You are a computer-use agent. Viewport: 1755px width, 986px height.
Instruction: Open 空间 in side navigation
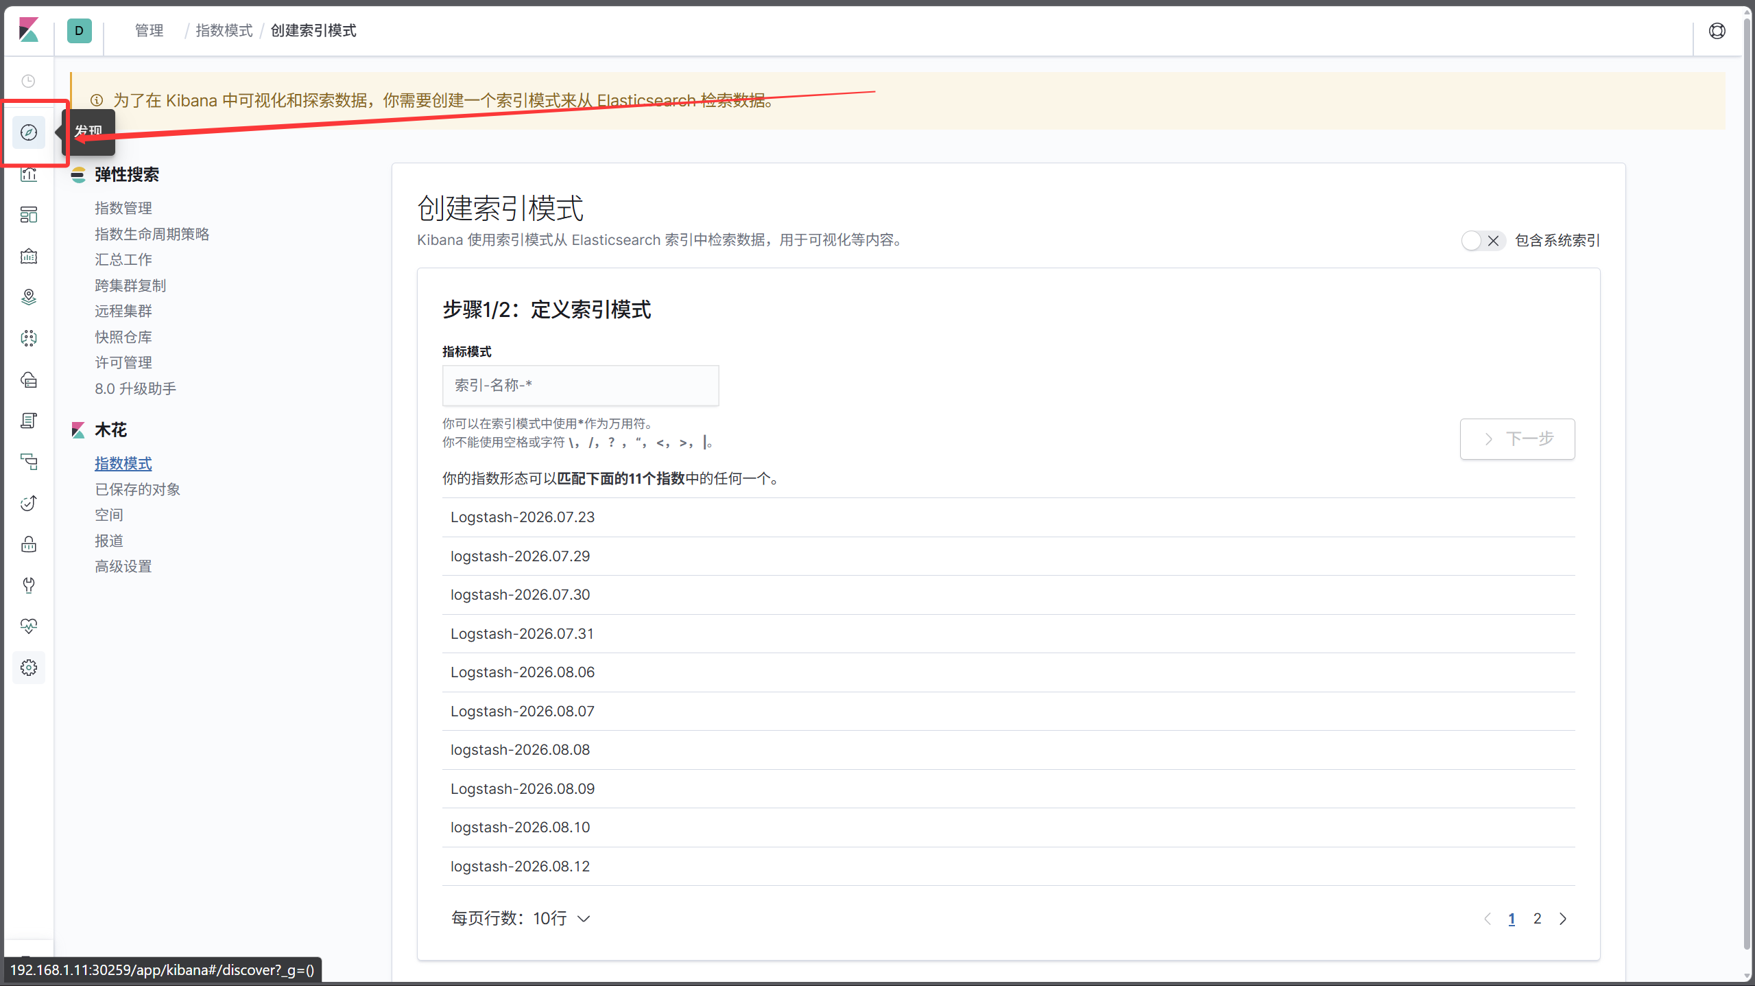click(x=109, y=515)
